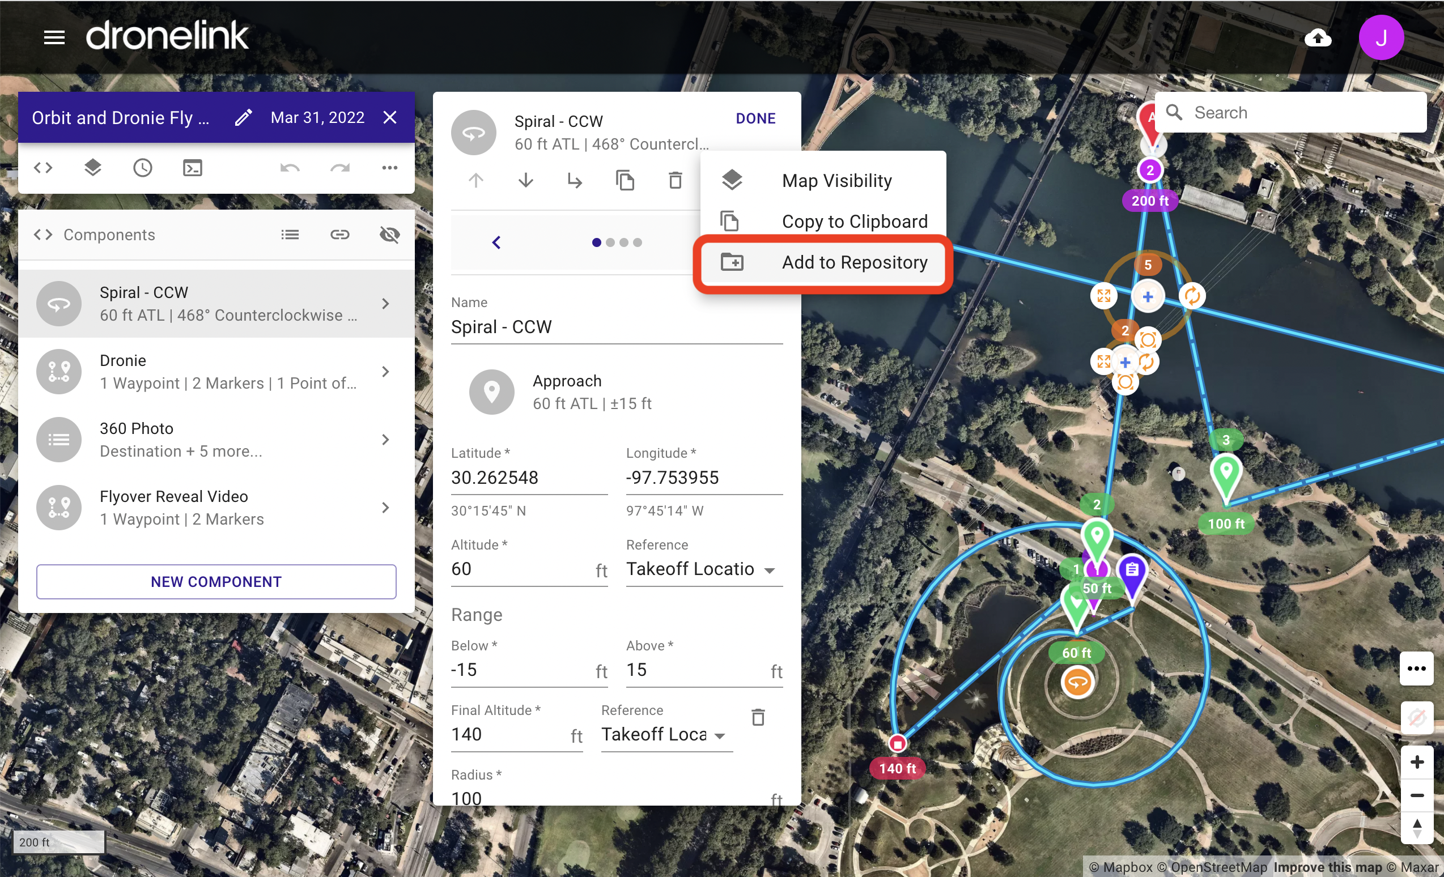Click the Final Altitude 140 field

pos(517,735)
